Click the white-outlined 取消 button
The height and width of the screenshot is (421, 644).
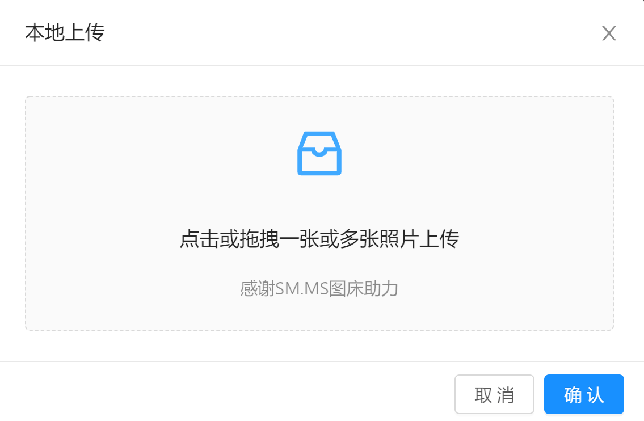494,394
